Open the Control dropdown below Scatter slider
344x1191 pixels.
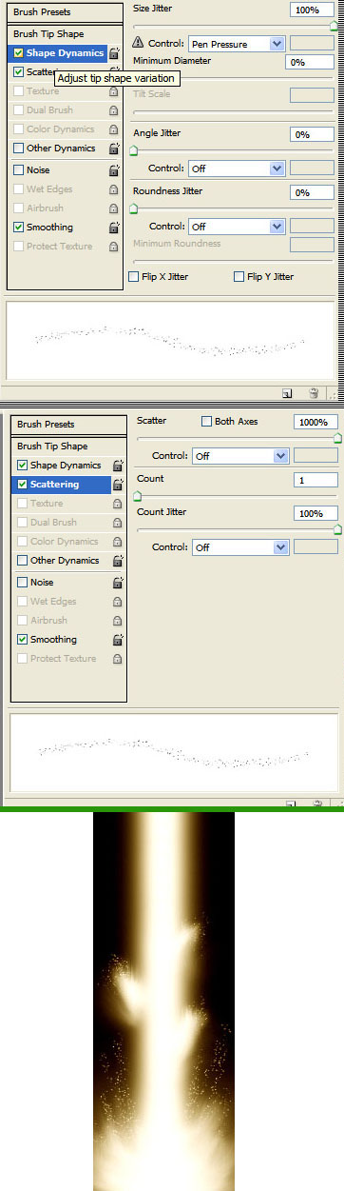(239, 456)
